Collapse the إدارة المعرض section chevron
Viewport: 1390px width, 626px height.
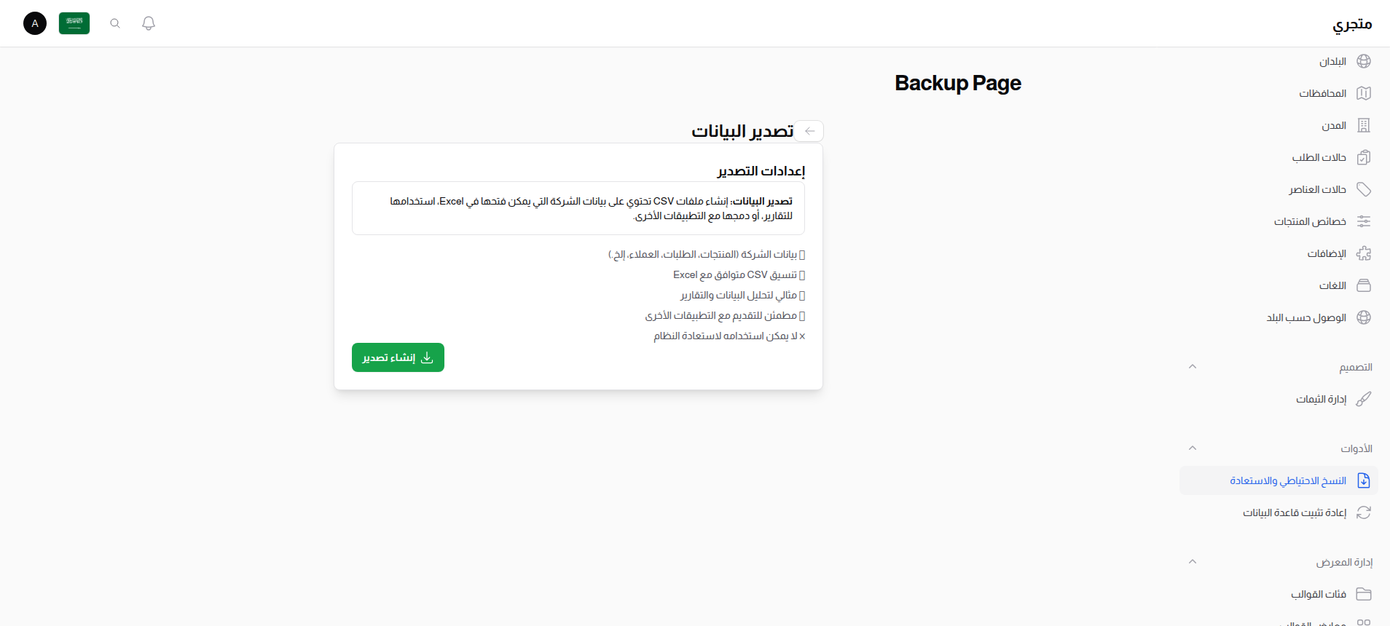pyautogui.click(x=1193, y=561)
